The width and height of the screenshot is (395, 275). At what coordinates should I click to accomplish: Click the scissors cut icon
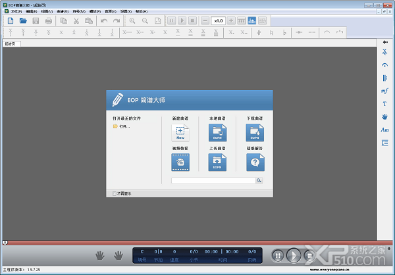[76, 20]
